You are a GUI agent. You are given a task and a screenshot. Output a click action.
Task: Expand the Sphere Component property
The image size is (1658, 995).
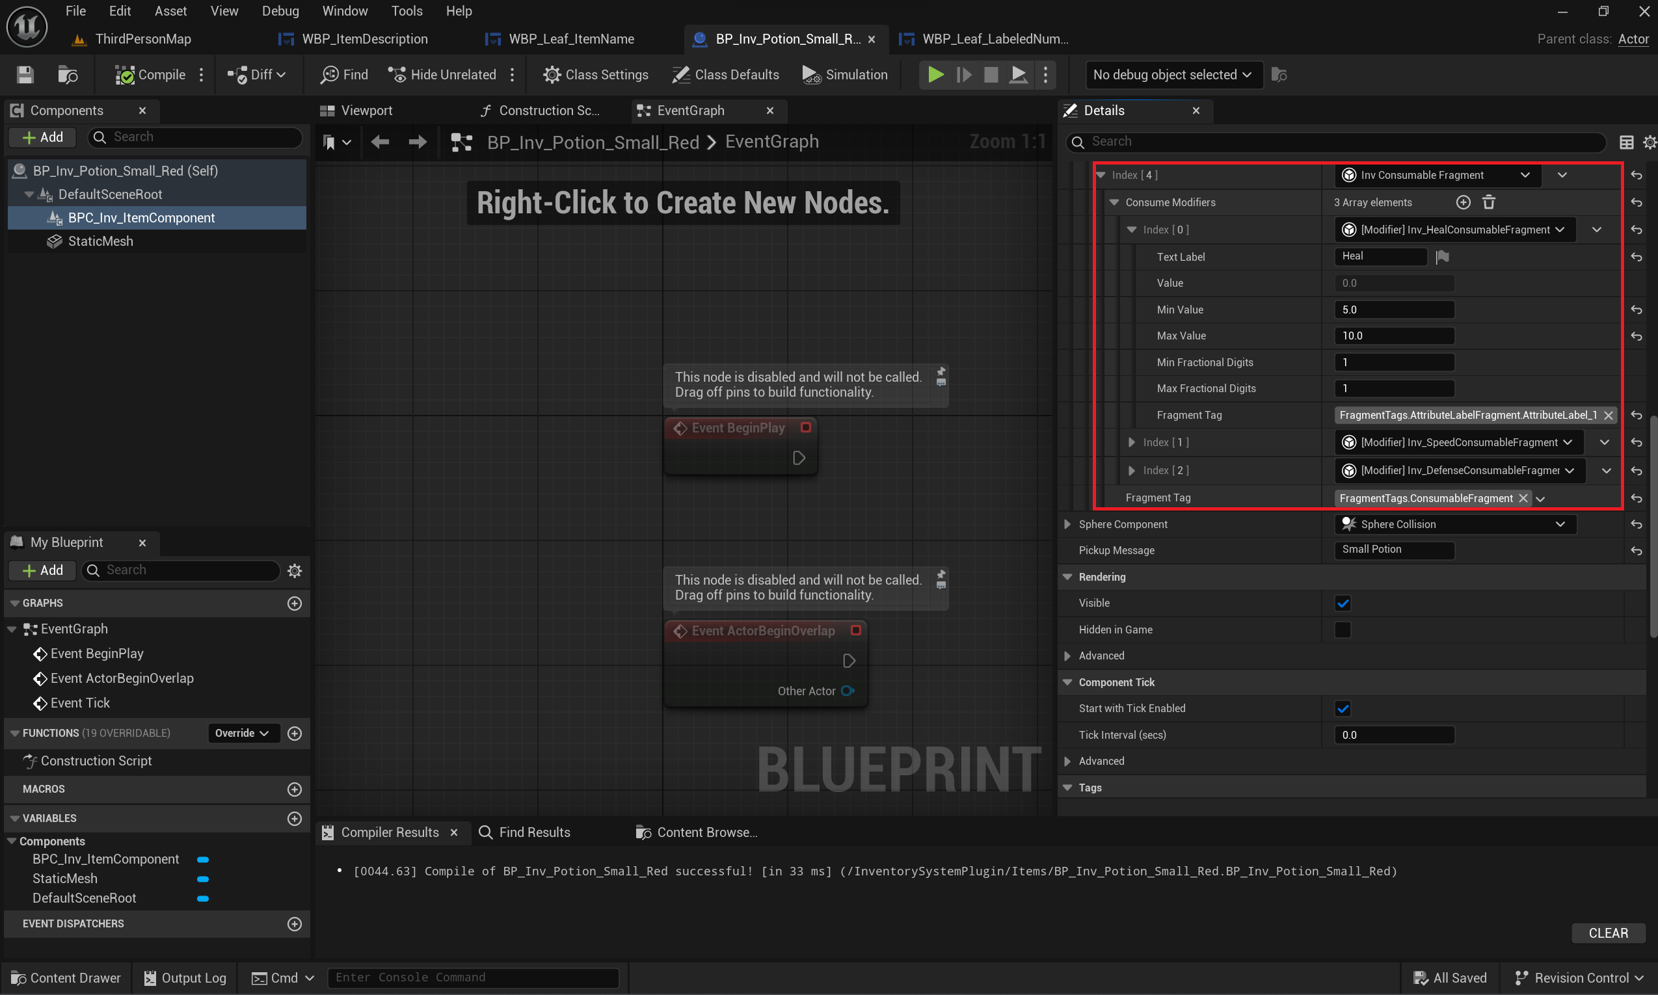tap(1067, 524)
